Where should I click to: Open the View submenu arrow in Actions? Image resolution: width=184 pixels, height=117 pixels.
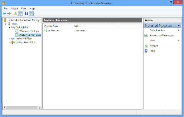[179, 41]
